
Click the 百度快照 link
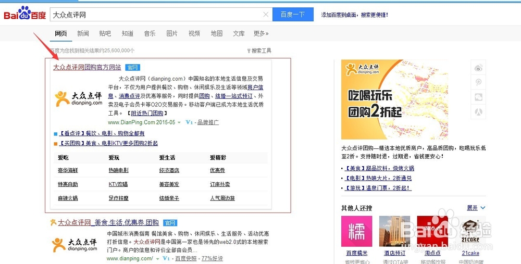186,258
